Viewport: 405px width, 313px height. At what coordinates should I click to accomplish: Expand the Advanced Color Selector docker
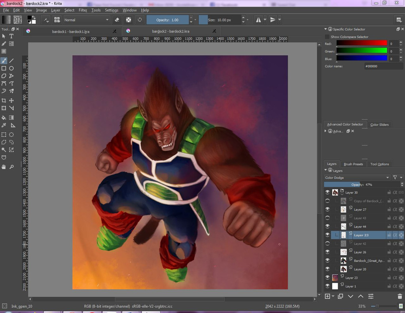[326, 131]
